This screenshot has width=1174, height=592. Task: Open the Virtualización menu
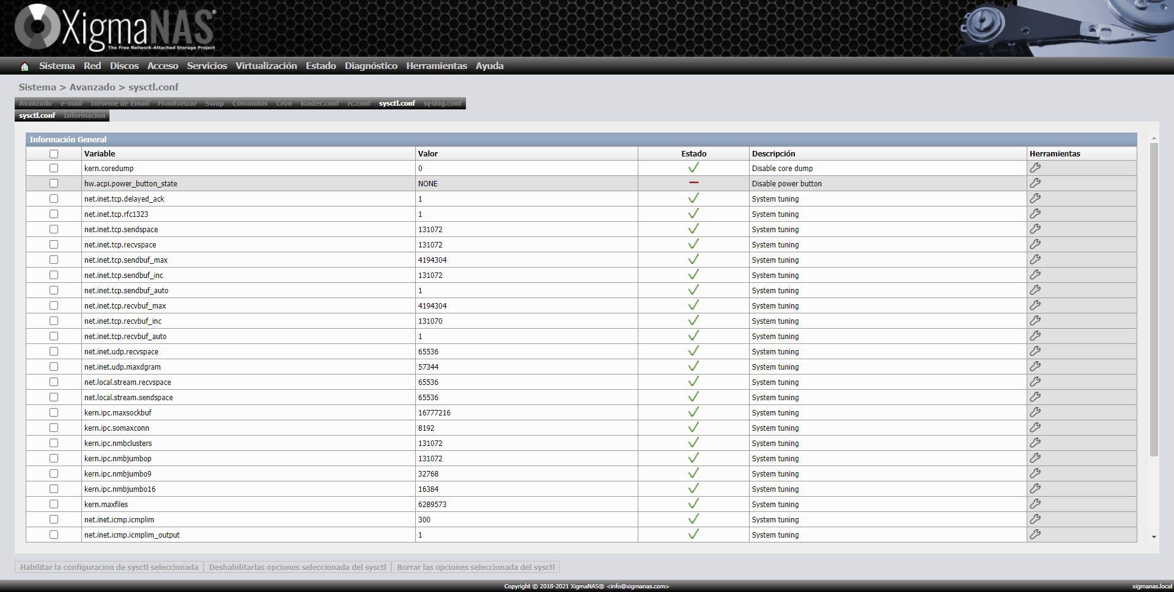click(266, 66)
